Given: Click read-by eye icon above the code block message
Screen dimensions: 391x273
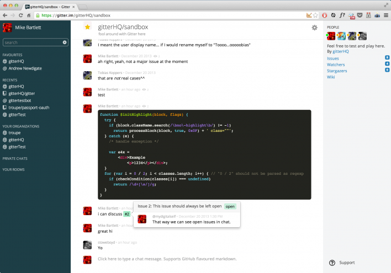Looking at the screenshot, I should pyautogui.click(x=144, y=106).
